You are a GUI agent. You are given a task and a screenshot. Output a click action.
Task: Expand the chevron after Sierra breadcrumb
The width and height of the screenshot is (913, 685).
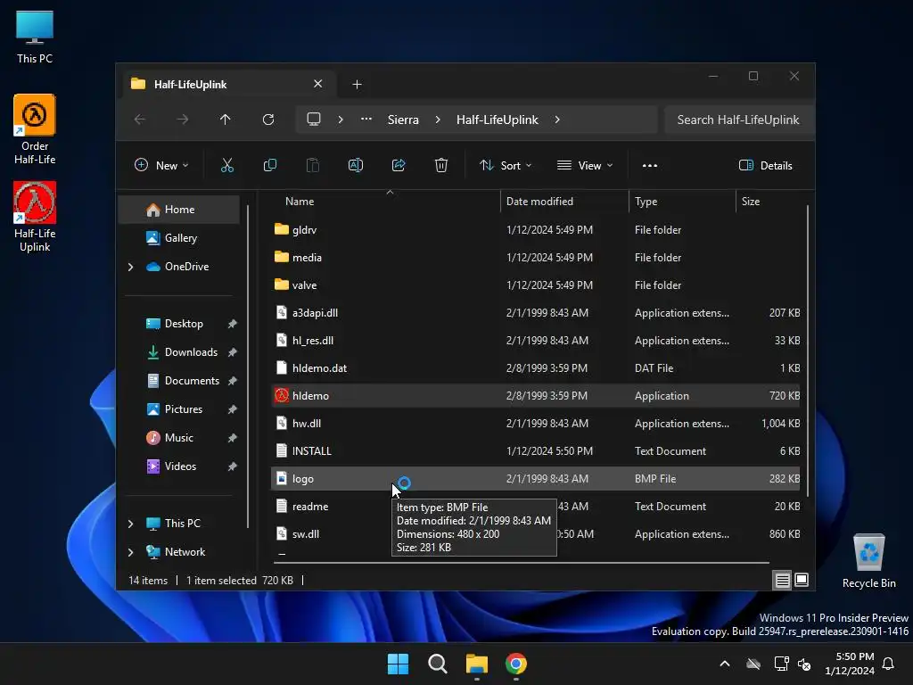[437, 120]
